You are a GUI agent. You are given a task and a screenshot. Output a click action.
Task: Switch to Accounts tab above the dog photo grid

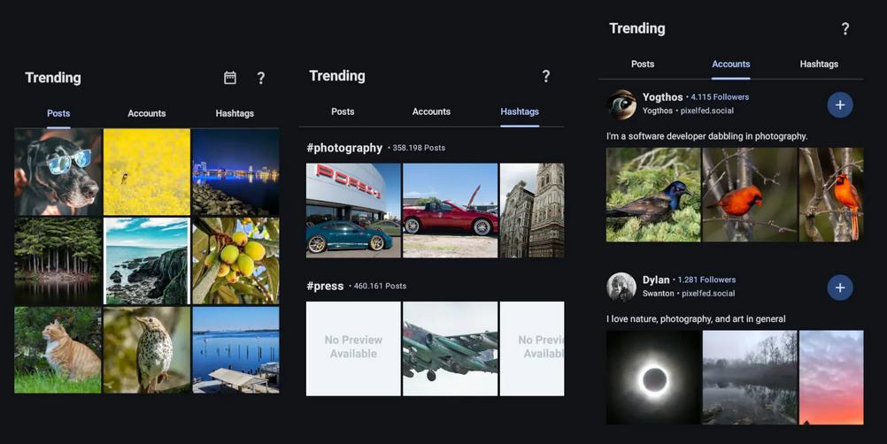coord(147,113)
